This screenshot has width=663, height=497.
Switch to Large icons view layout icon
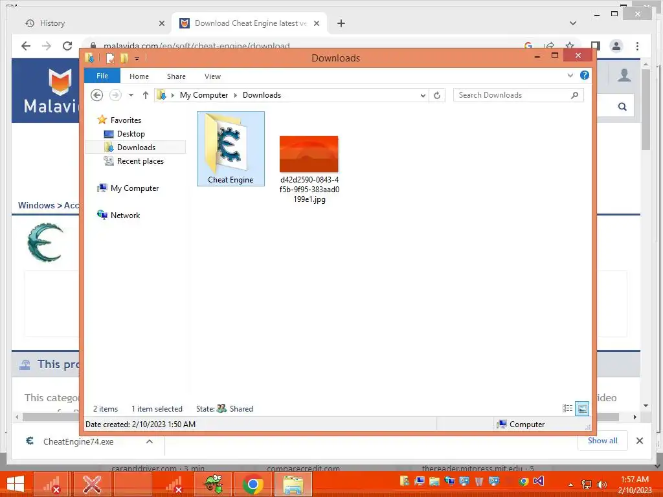point(582,408)
